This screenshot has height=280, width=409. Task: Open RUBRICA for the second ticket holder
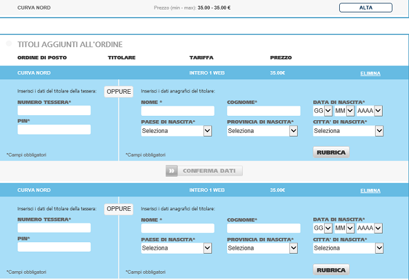pos(331,270)
